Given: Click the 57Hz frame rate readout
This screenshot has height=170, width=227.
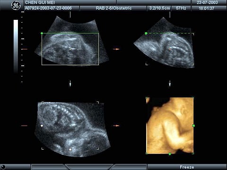Looking at the screenshot, I should point(181,8).
